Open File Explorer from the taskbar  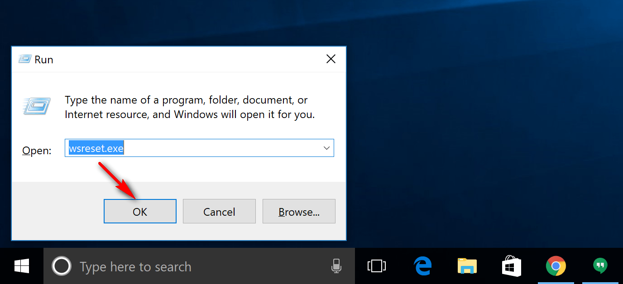click(467, 266)
